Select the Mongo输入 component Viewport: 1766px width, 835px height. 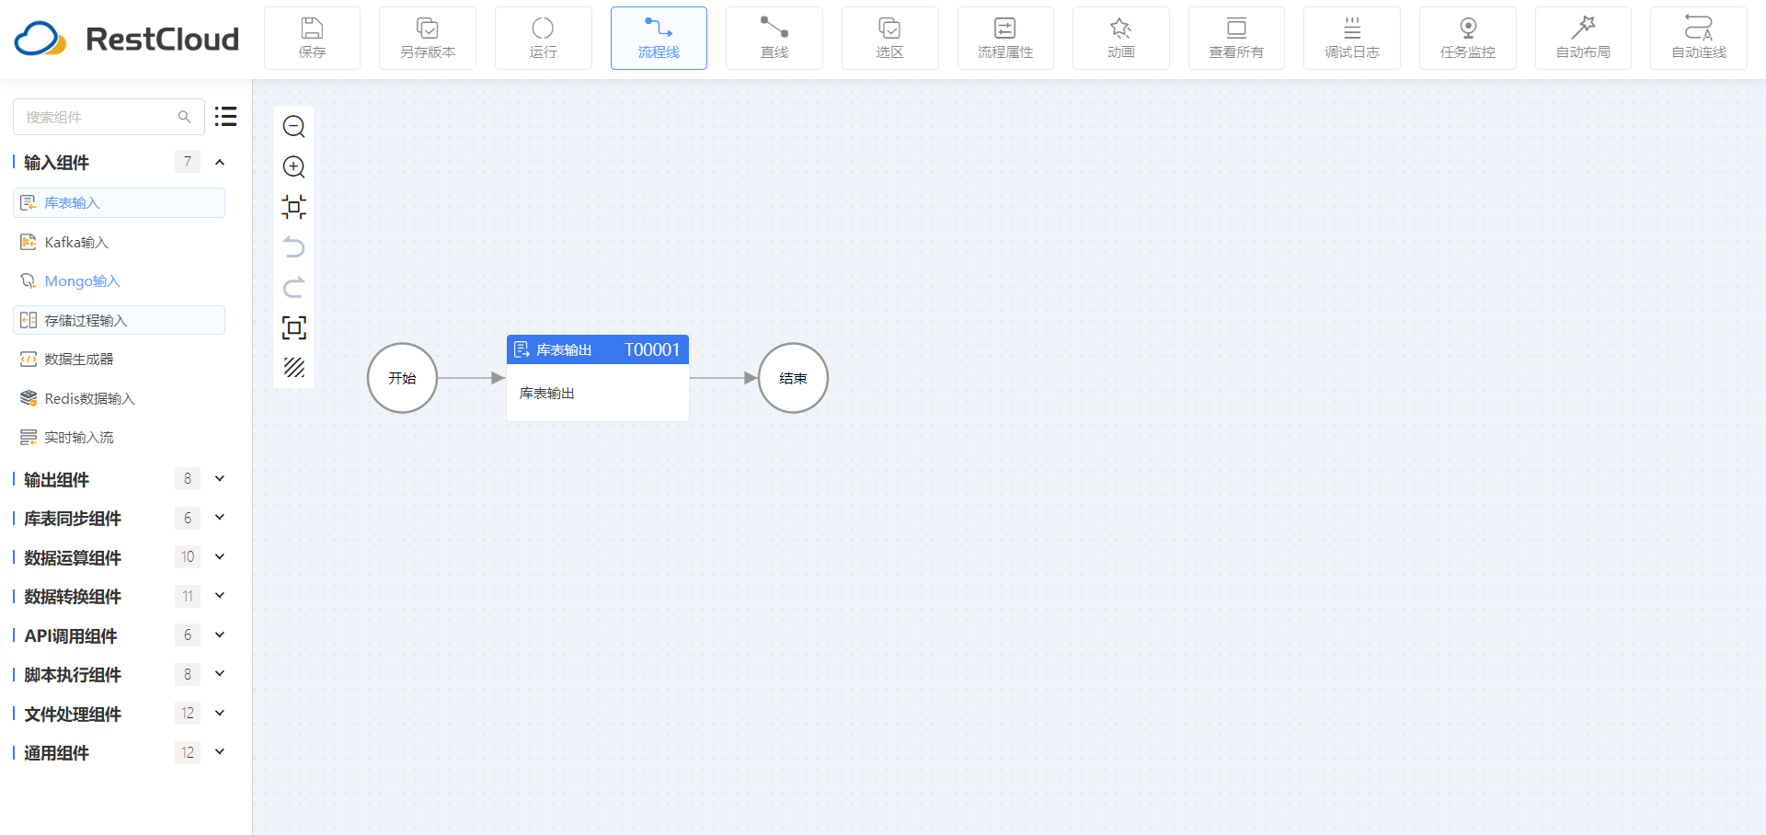[119, 281]
